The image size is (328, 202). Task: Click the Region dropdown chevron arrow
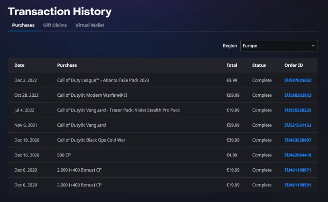(x=313, y=46)
